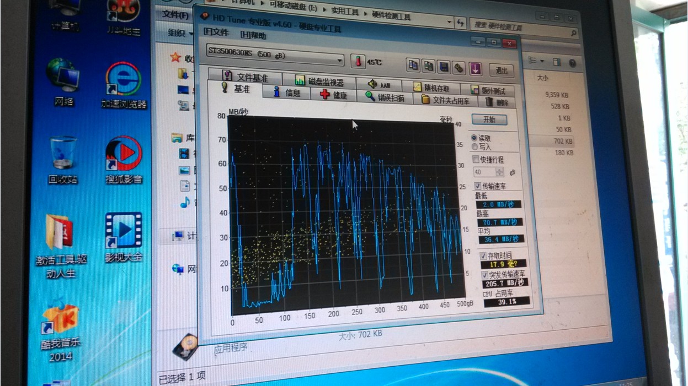The width and height of the screenshot is (688, 386).
Task: Open the options tool icon
Action: point(458,68)
